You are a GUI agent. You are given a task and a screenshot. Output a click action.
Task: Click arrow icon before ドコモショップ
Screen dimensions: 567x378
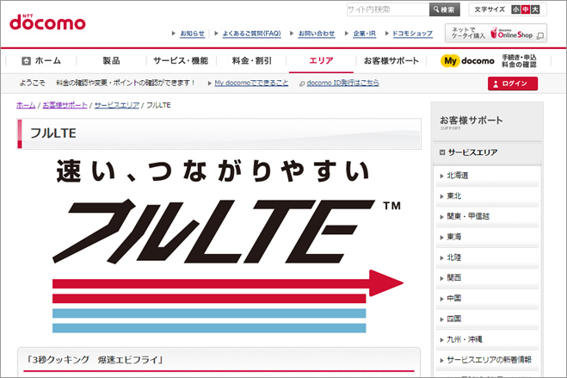pos(387,34)
